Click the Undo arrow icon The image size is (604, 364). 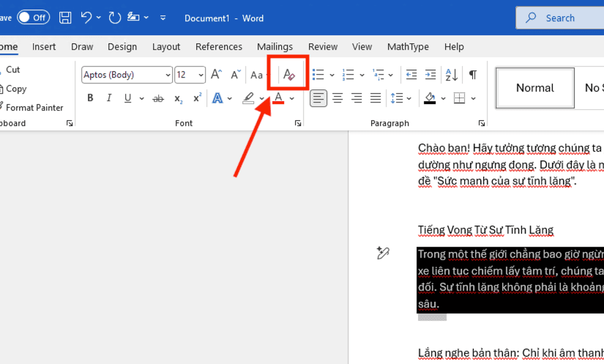point(86,18)
